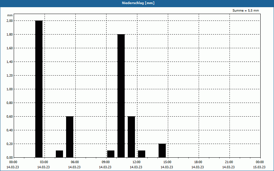Select the 'Summe = 5,5 mm' total label
274x171 pixels.
[x=246, y=11]
